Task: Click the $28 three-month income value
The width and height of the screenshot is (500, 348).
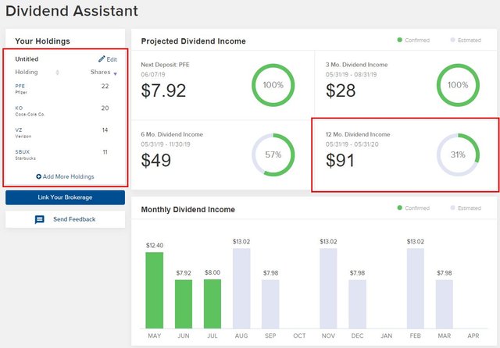Action: tap(341, 91)
